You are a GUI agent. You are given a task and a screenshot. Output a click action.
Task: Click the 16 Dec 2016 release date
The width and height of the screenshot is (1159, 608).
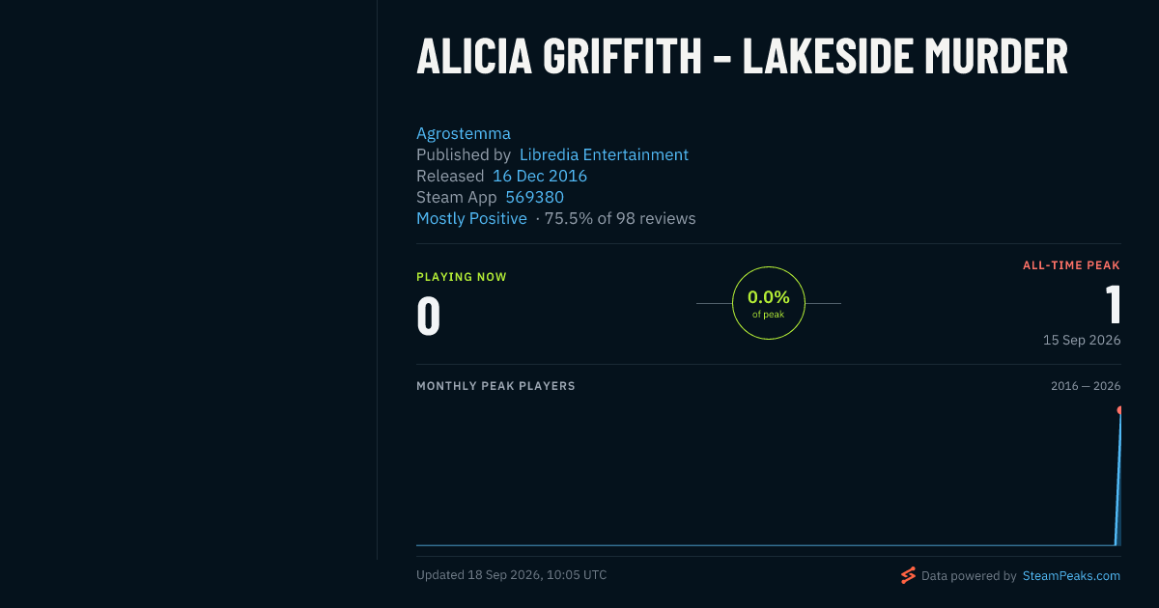coord(540,176)
